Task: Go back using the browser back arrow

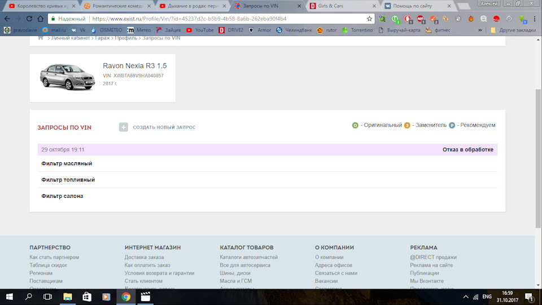Action: pyautogui.click(x=7, y=19)
